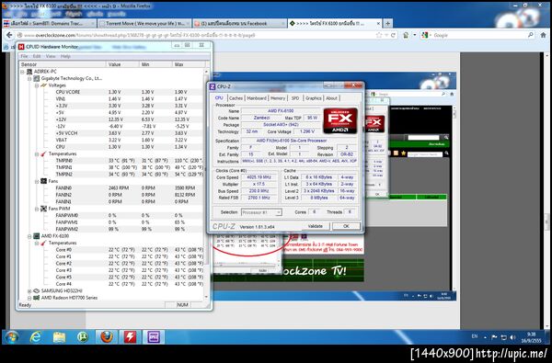
Task: Open Hardware Monitor Edit menu
Action: pyautogui.click(x=37, y=56)
